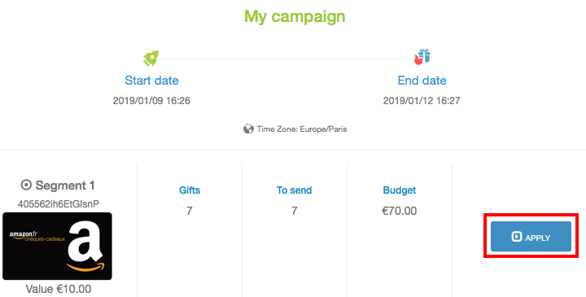This screenshot has height=297, width=586.
Task: Click the segment code 405562ih6EtGIsnP
Action: click(x=59, y=204)
